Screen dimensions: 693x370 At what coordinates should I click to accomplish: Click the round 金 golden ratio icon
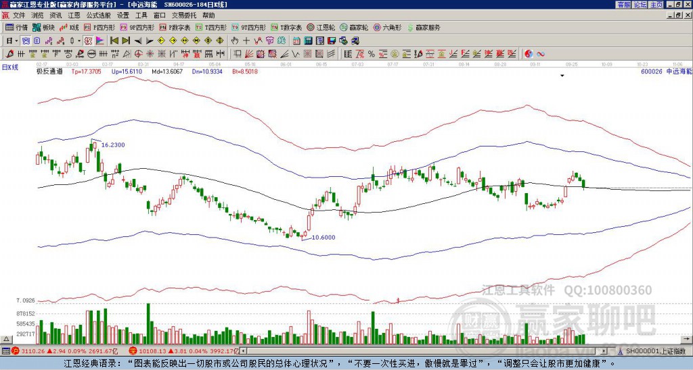click(394, 54)
